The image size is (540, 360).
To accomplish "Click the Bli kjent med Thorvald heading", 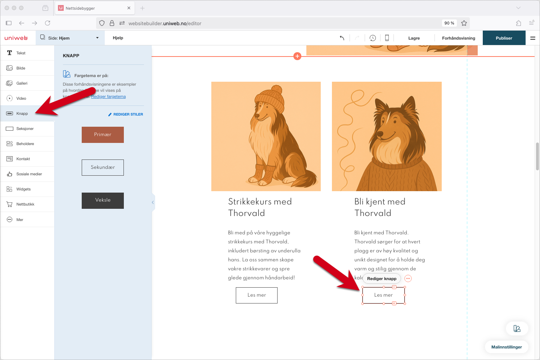I will pyautogui.click(x=380, y=207).
